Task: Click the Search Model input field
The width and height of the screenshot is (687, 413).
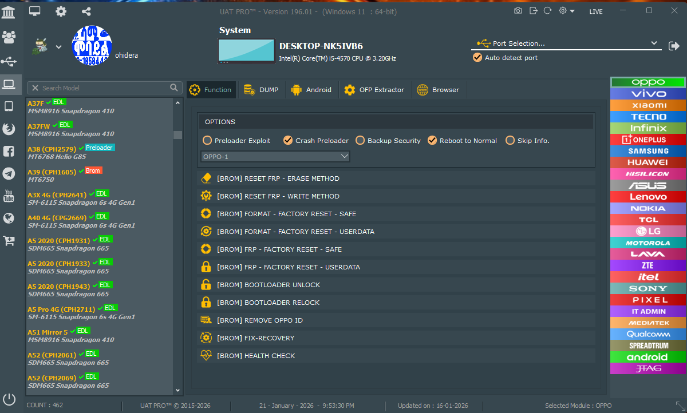Action: pyautogui.click(x=105, y=88)
